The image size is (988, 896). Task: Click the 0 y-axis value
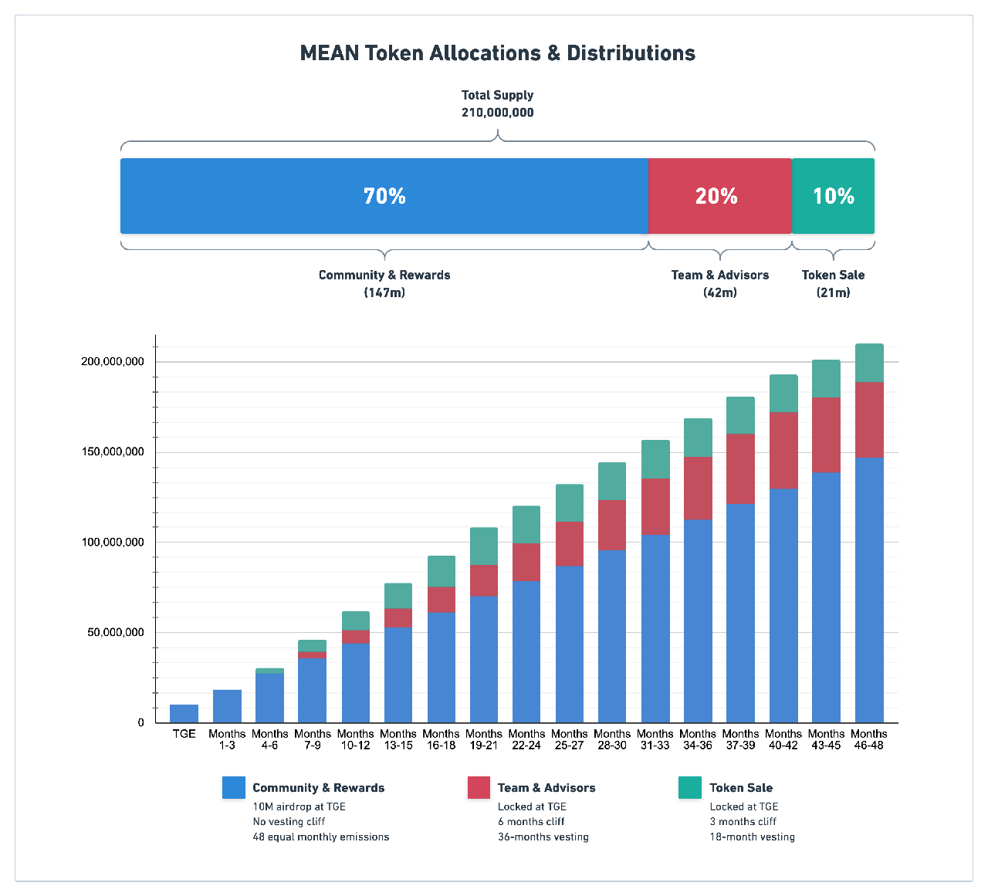141,723
